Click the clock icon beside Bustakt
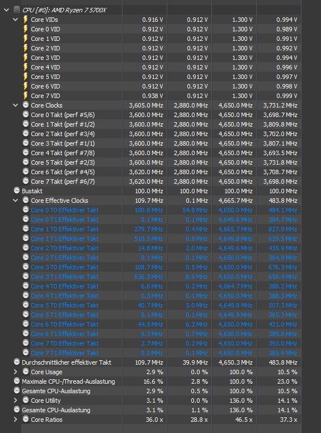321x433 pixels. 17,190
